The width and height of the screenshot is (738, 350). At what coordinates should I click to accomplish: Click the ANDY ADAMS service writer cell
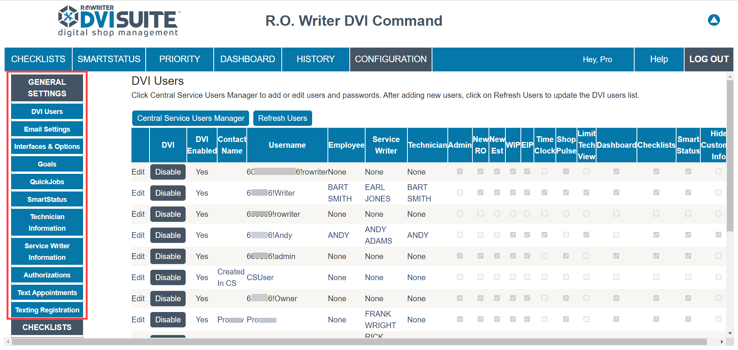(379, 235)
